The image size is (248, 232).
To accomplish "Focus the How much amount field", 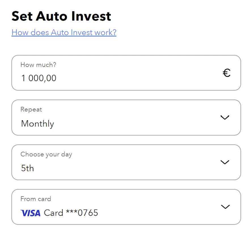I will (126, 73).
